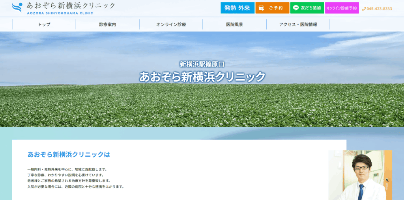
Task: Go to the トップ menu item
Action: [44, 24]
